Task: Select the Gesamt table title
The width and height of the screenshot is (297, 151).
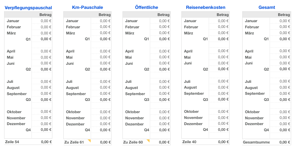Action: tap(267, 7)
